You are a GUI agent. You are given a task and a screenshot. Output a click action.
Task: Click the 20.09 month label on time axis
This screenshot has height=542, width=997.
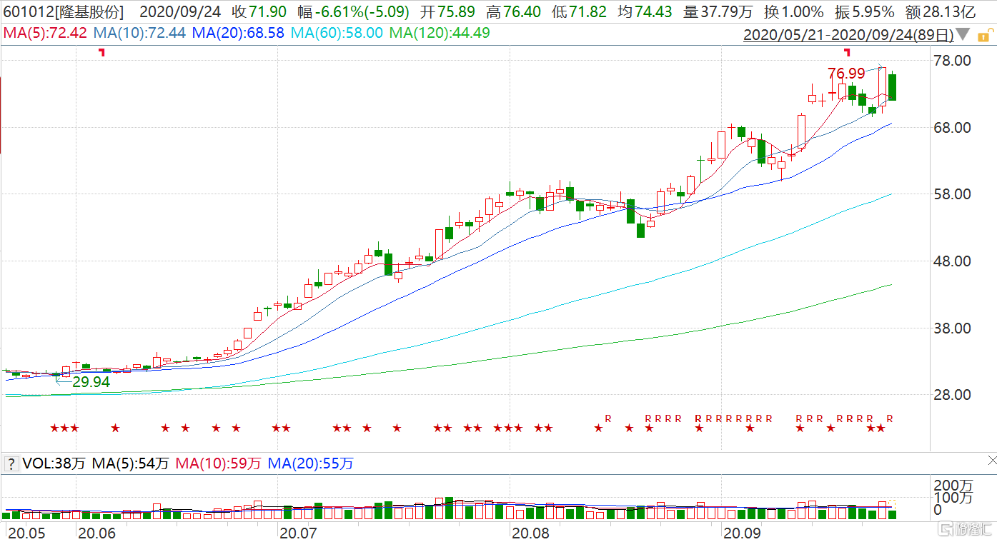(x=743, y=533)
